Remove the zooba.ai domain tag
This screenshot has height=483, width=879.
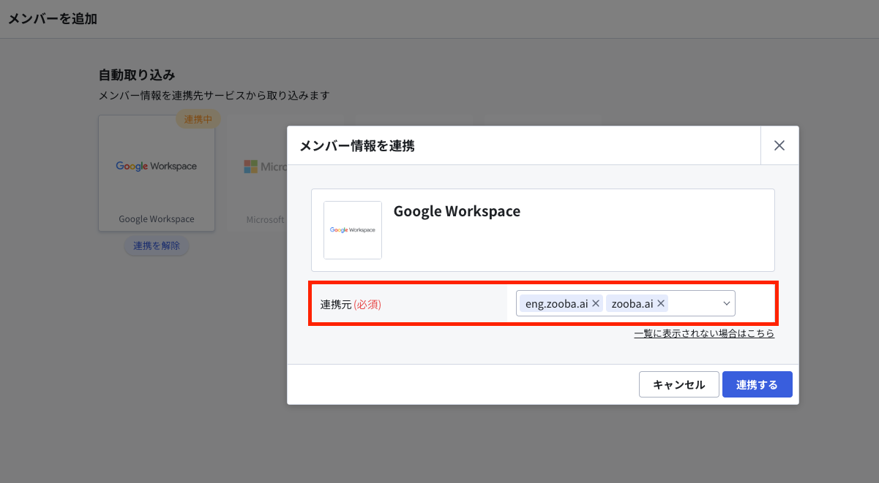pos(661,303)
